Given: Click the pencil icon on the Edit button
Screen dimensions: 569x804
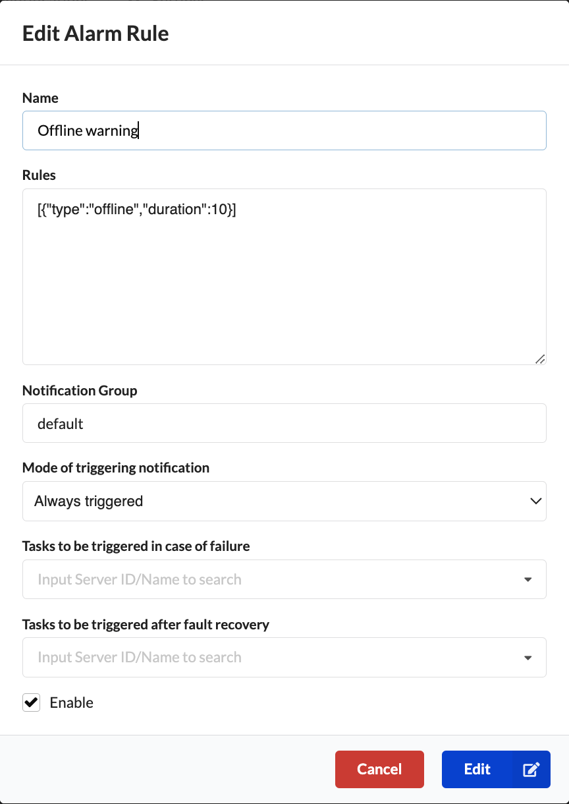Looking at the screenshot, I should tap(531, 769).
